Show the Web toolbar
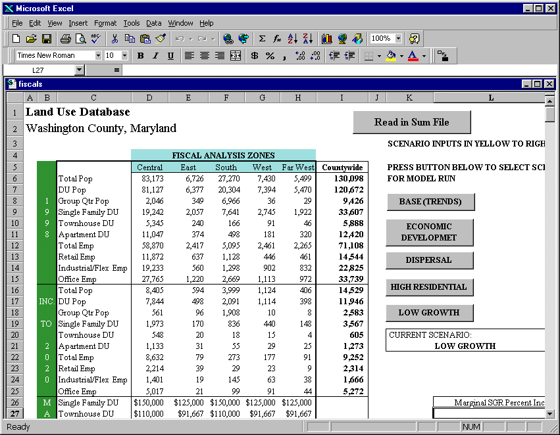560x435 pixels. pos(243,39)
